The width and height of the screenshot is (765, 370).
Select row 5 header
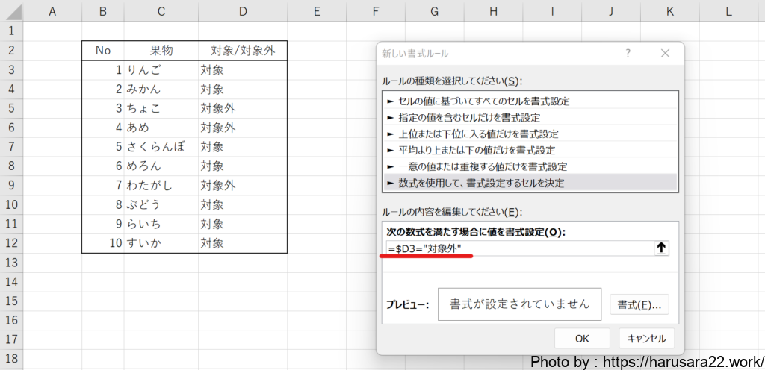11,108
